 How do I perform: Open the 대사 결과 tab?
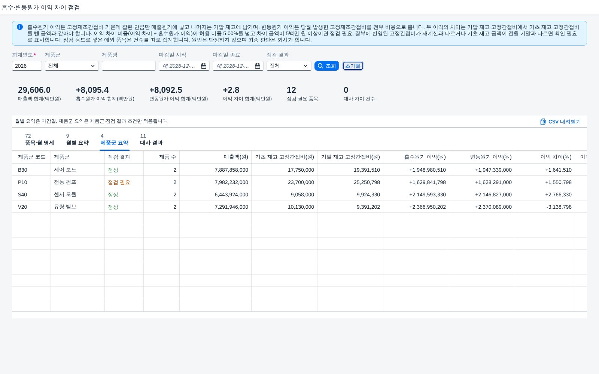click(x=151, y=140)
